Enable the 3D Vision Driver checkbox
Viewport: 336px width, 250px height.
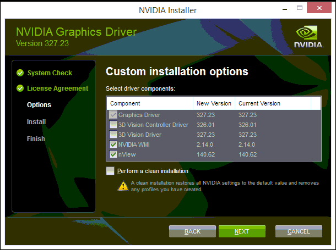point(113,135)
